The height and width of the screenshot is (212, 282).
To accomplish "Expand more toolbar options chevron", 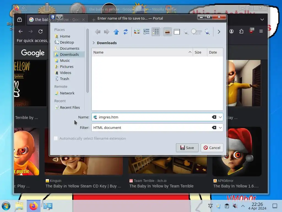I will (219, 32).
